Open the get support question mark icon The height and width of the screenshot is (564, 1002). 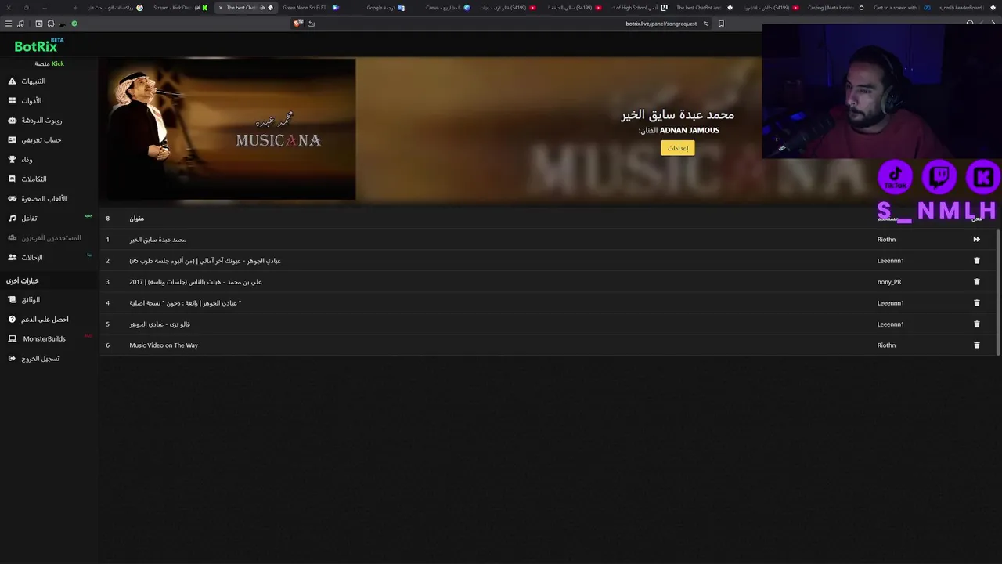[x=12, y=319]
